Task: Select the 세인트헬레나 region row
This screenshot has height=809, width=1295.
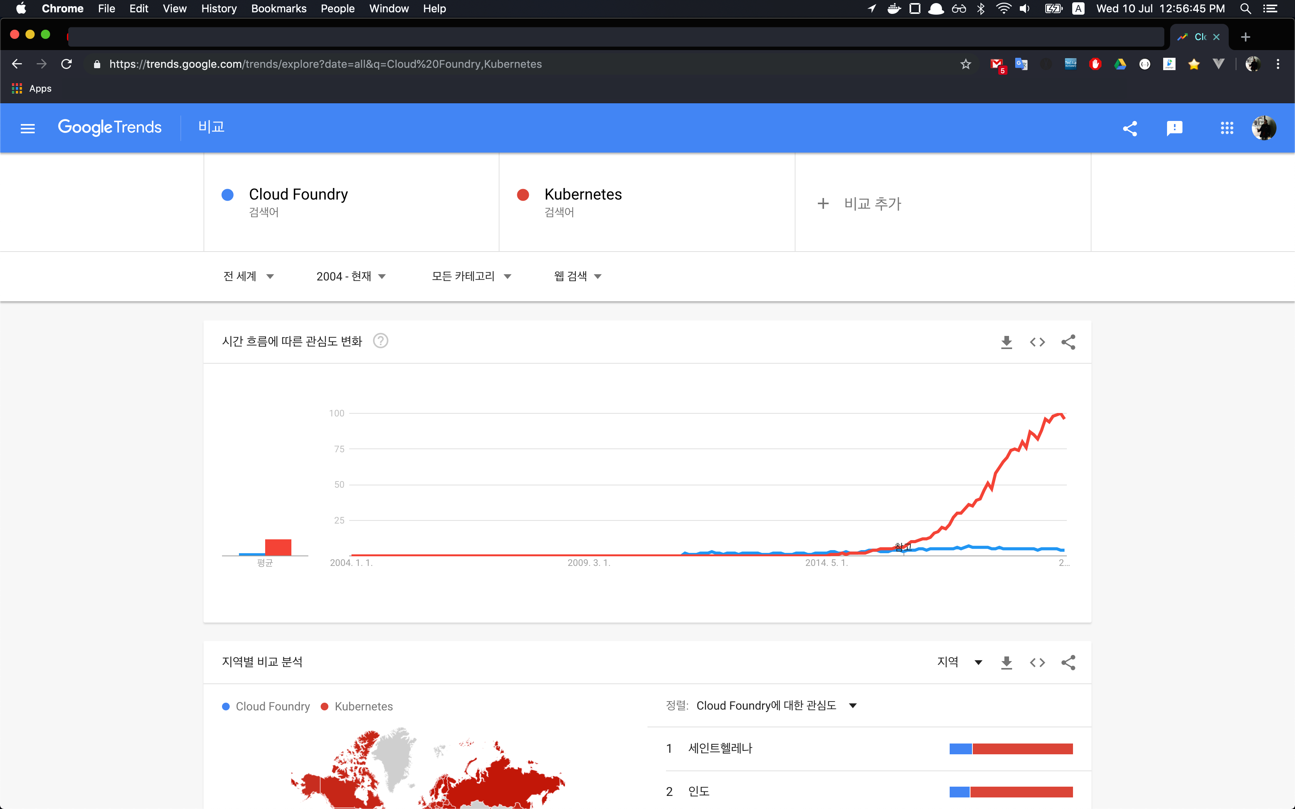Action: click(x=869, y=749)
